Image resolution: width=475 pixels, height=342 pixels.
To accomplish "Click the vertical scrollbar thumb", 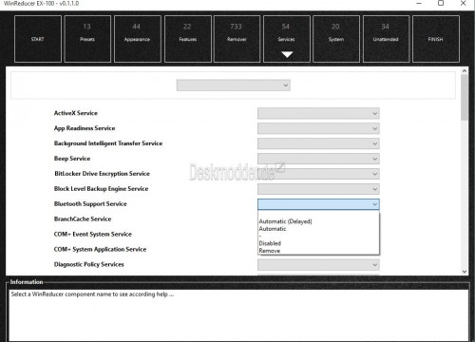I will click(465, 98).
